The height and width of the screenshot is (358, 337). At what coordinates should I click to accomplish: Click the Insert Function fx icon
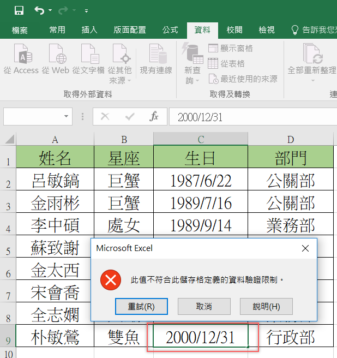(x=154, y=116)
